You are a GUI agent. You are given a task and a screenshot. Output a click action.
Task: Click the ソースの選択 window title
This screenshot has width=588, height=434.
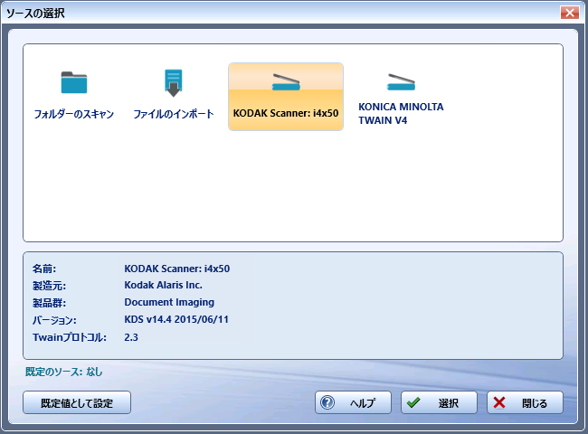pos(35,14)
